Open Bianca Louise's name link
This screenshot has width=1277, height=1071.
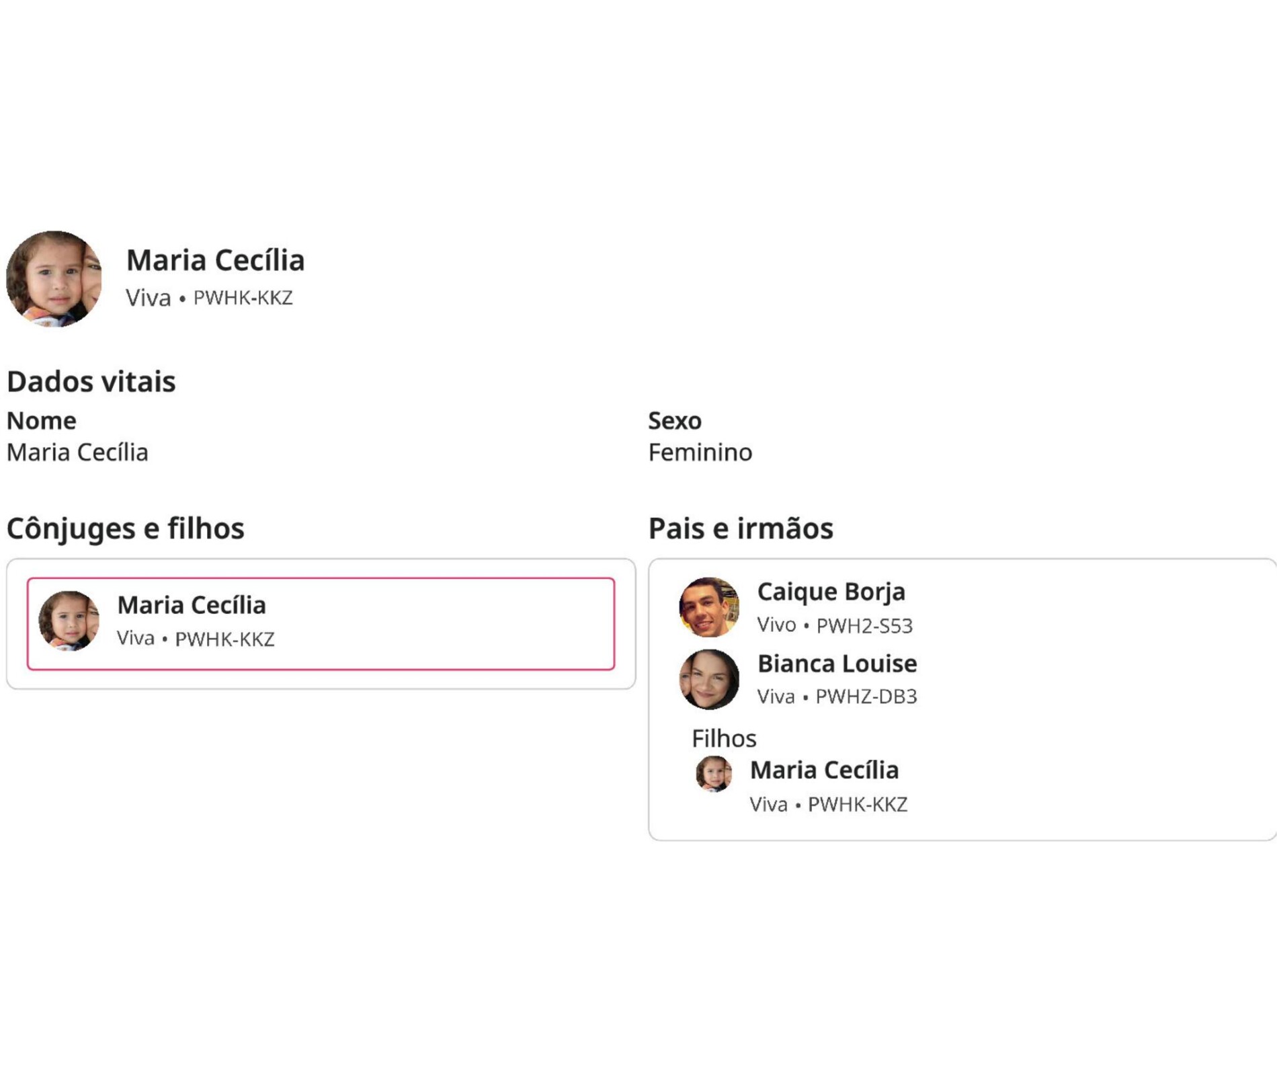(837, 664)
